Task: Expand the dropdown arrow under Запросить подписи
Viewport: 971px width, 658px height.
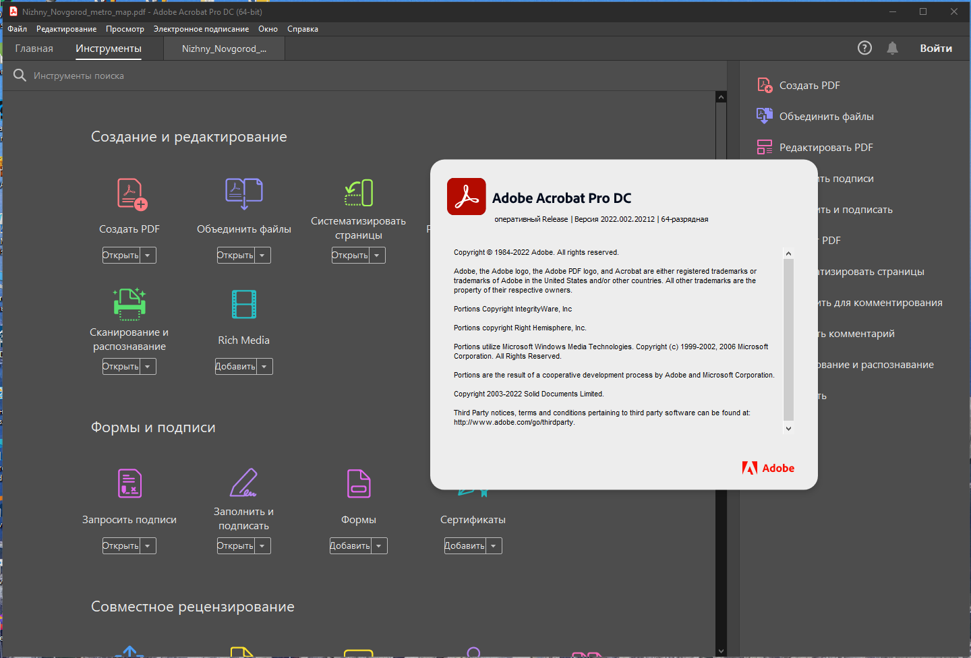Action: [148, 545]
